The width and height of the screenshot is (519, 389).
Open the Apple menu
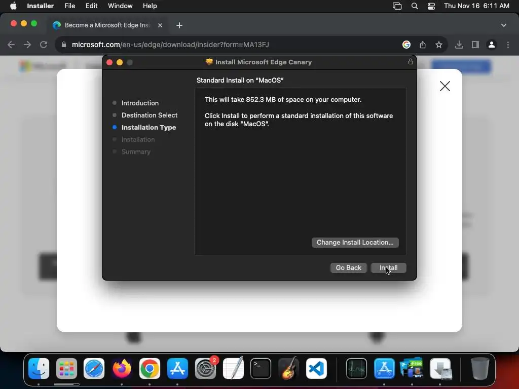[13, 6]
